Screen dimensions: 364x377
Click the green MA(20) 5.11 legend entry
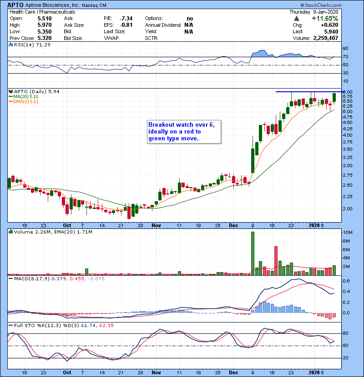click(x=23, y=96)
